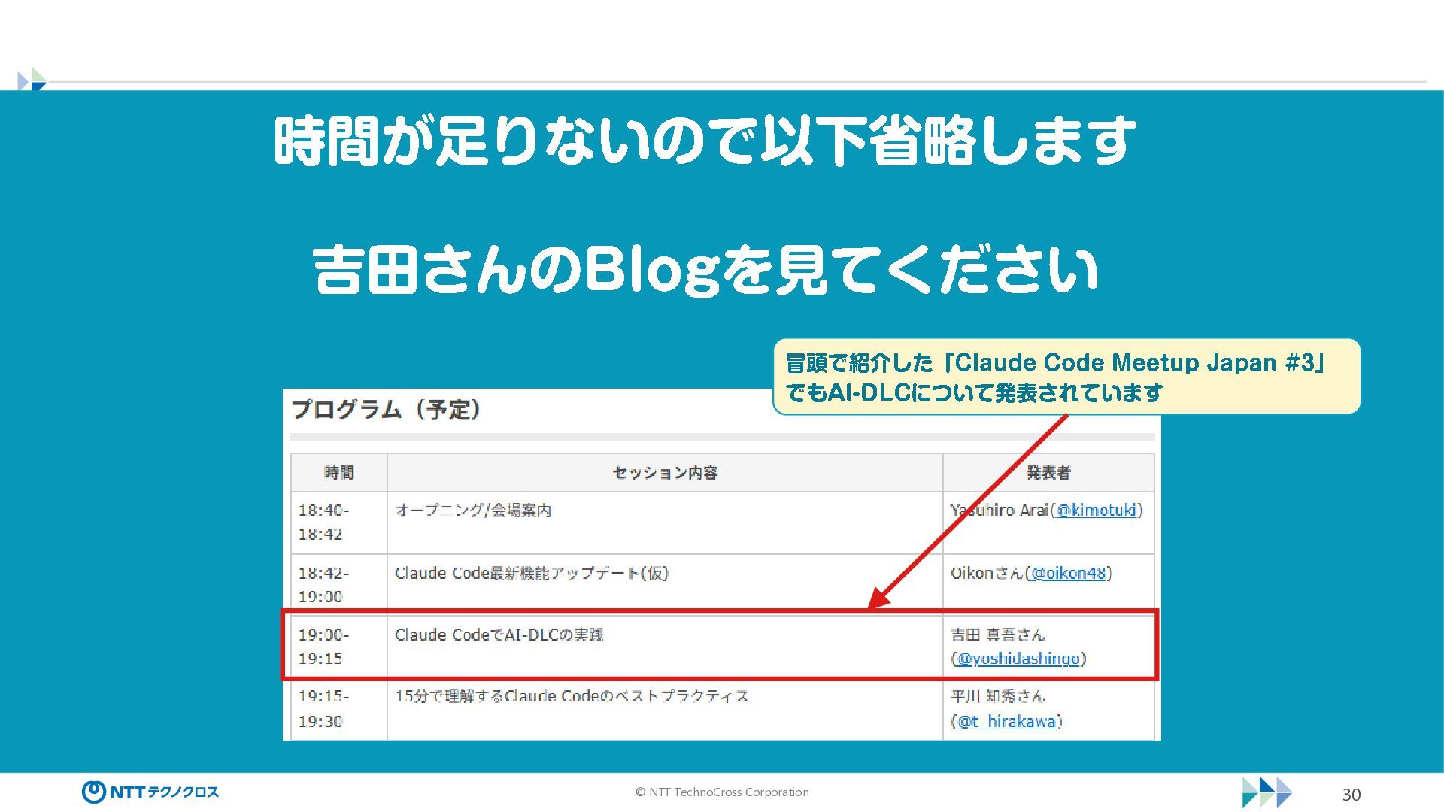The image size is (1444, 812).
Task: Click the slide page number 30
Action: point(1351,795)
